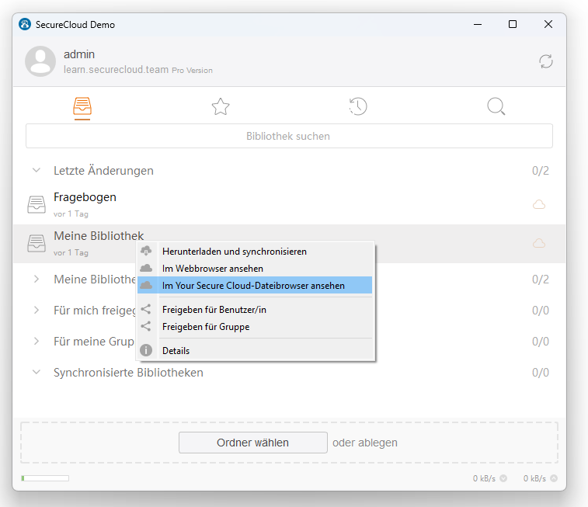Close the SecureCloud Demo window
The height and width of the screenshot is (507, 588).
(x=548, y=24)
